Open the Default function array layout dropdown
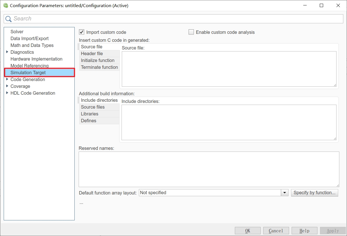The height and width of the screenshot is (236, 347). pyautogui.click(x=285, y=192)
